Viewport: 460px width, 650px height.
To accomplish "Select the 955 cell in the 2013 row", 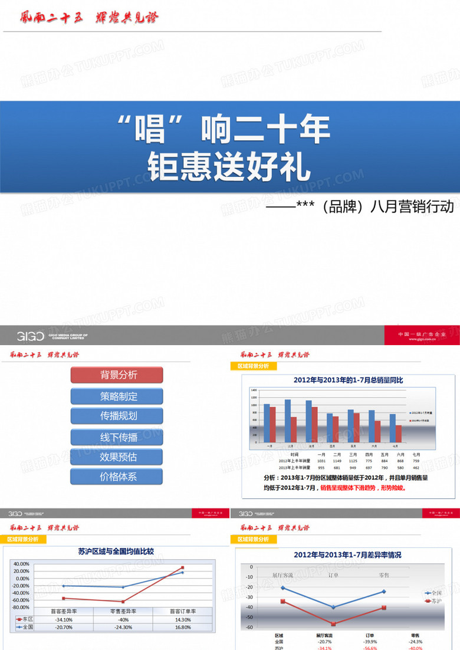I will [x=321, y=468].
